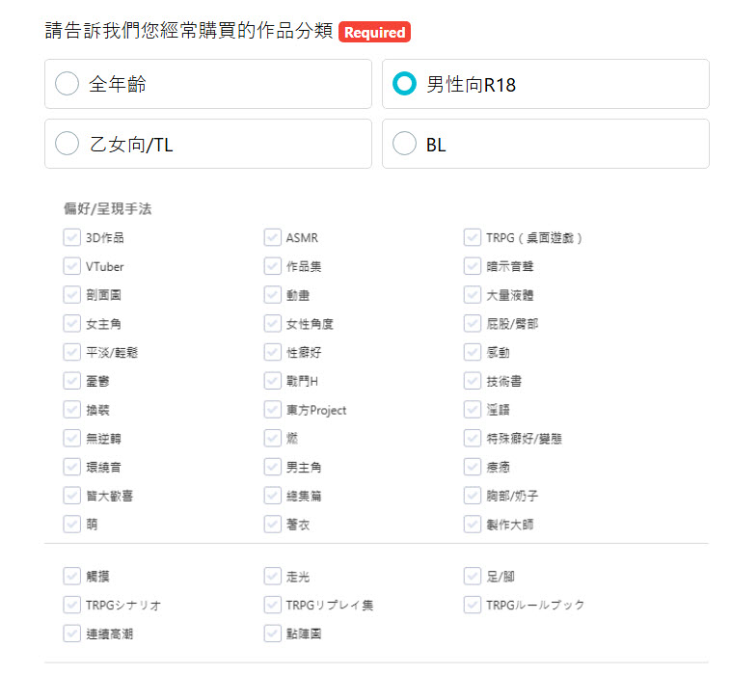Toggle the VTuber checkbox

point(71,266)
